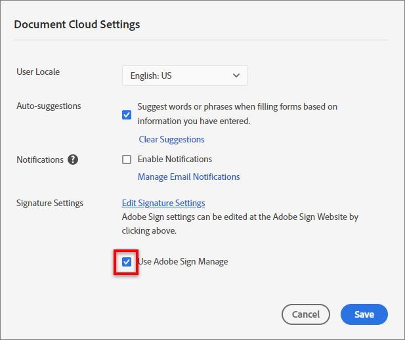Screen dimensions: 405x340
Task: Click the Save button
Action: (x=364, y=314)
